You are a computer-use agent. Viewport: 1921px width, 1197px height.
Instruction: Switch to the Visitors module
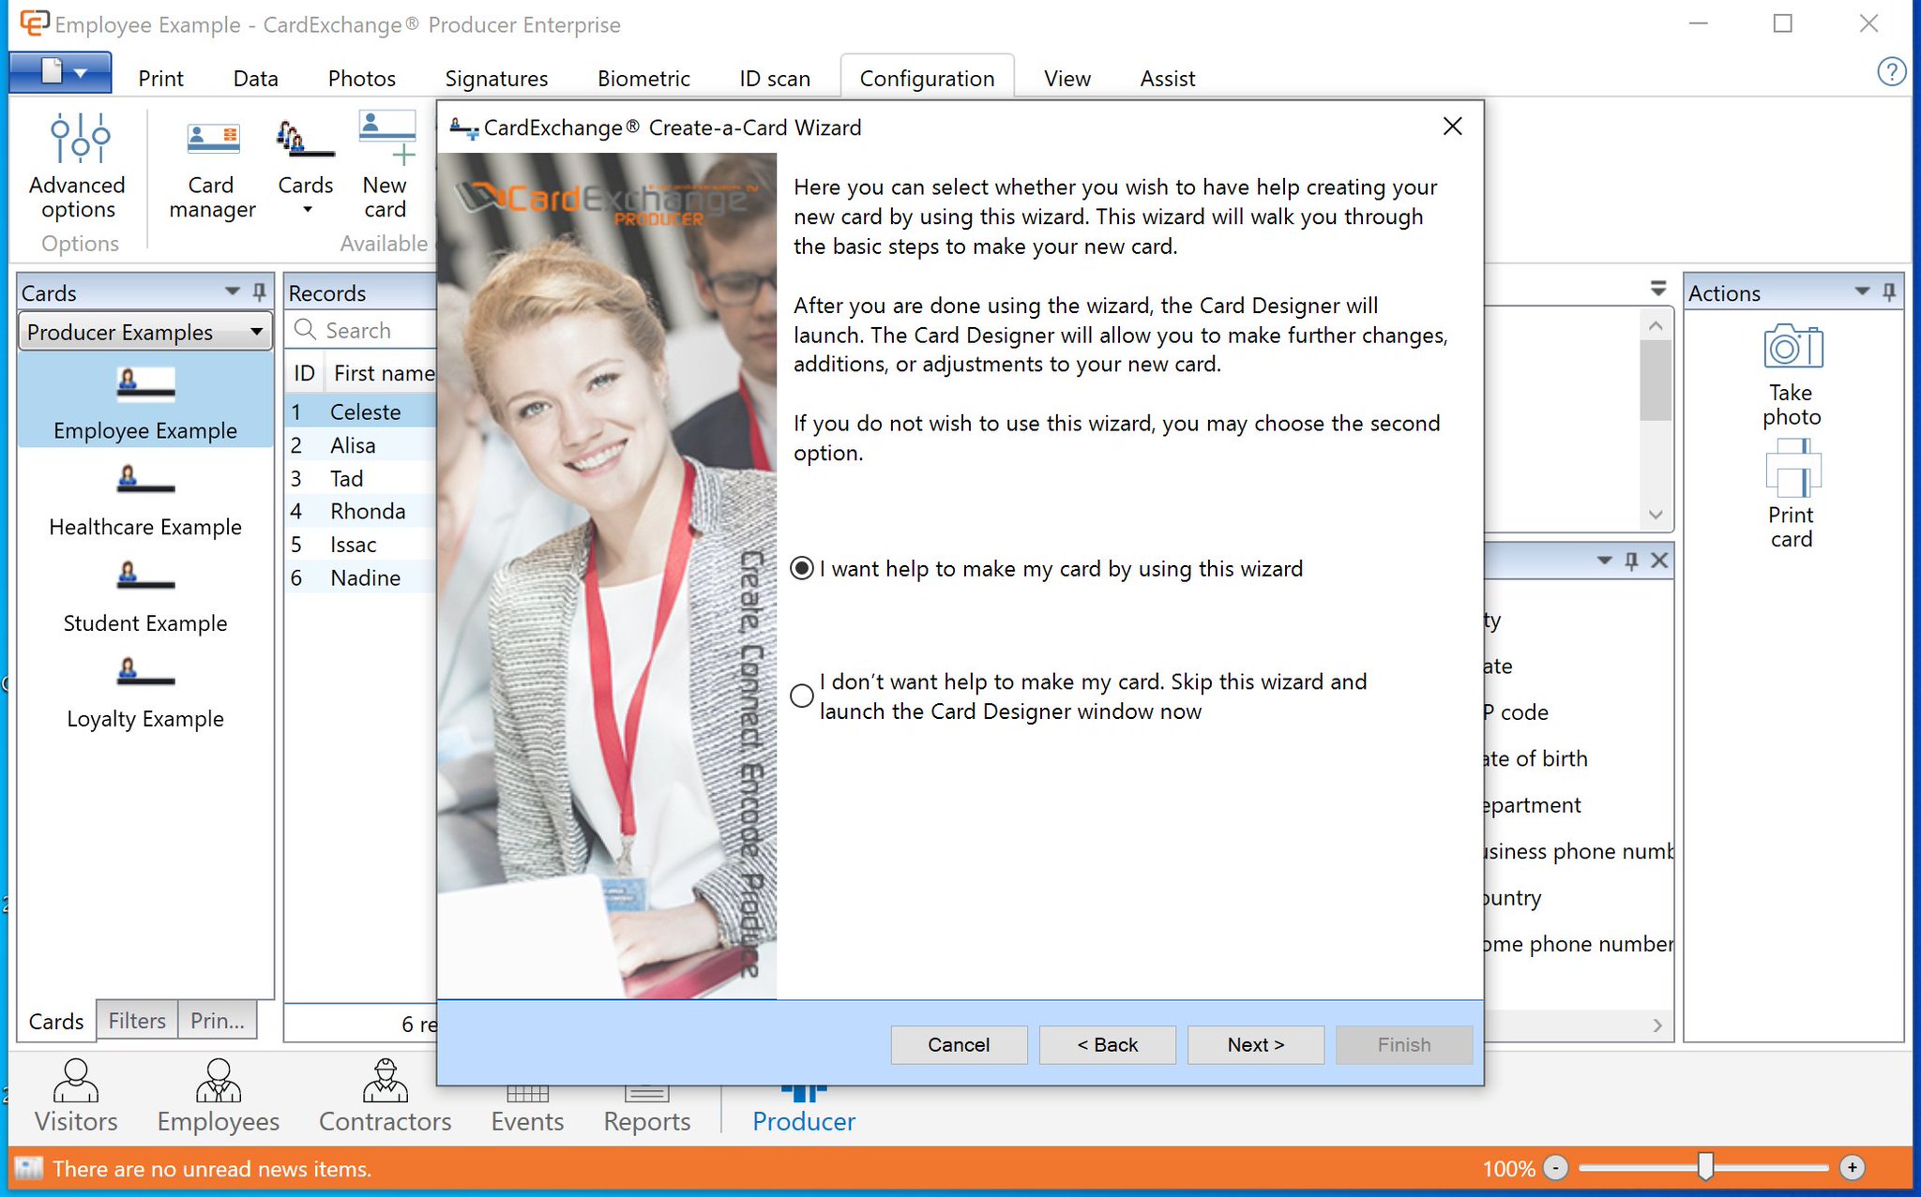click(76, 1095)
